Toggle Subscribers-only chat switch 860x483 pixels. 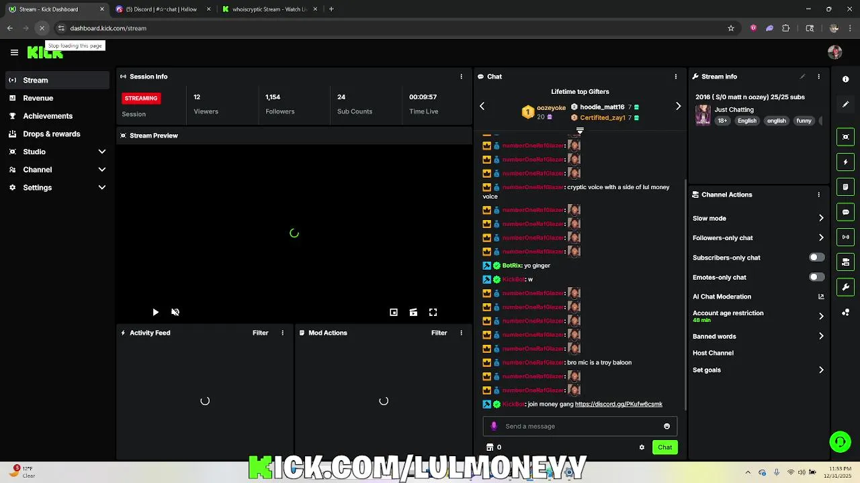pos(816,258)
